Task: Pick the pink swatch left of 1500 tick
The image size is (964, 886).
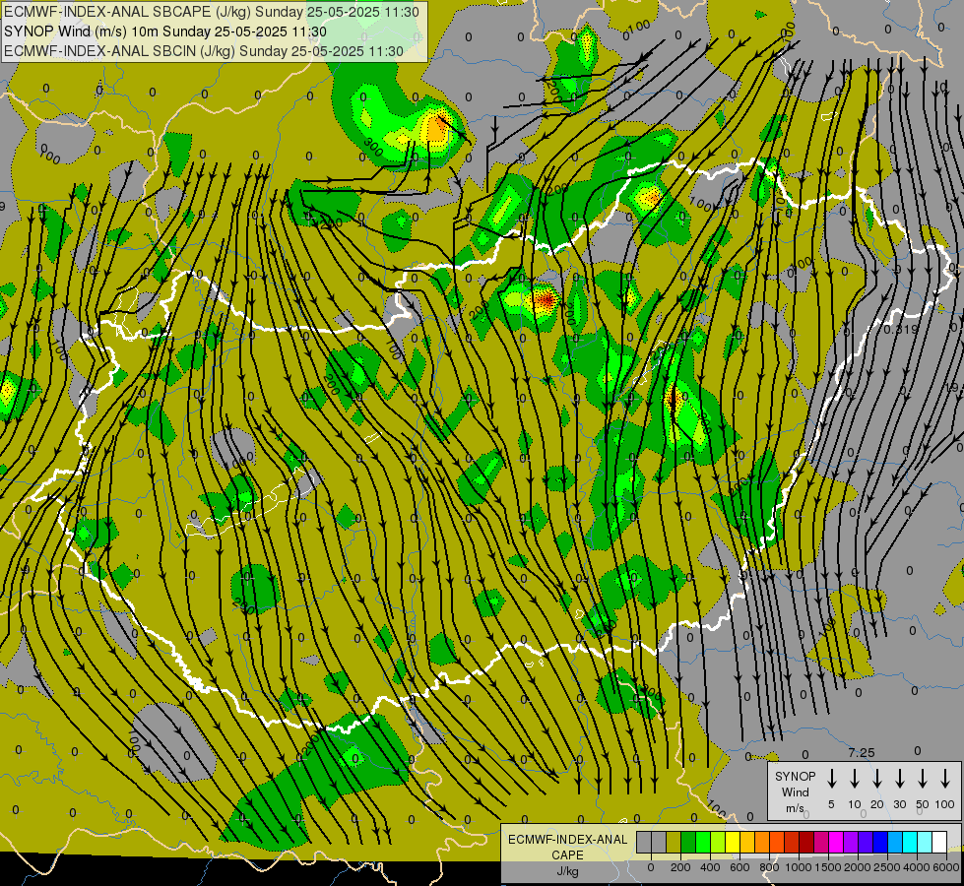Action: point(821,842)
